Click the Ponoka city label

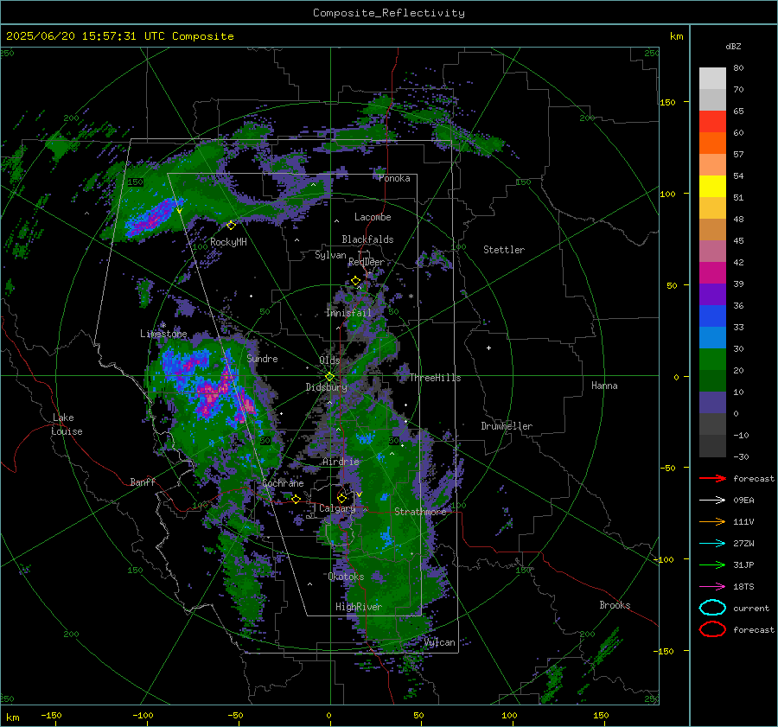pyautogui.click(x=394, y=178)
